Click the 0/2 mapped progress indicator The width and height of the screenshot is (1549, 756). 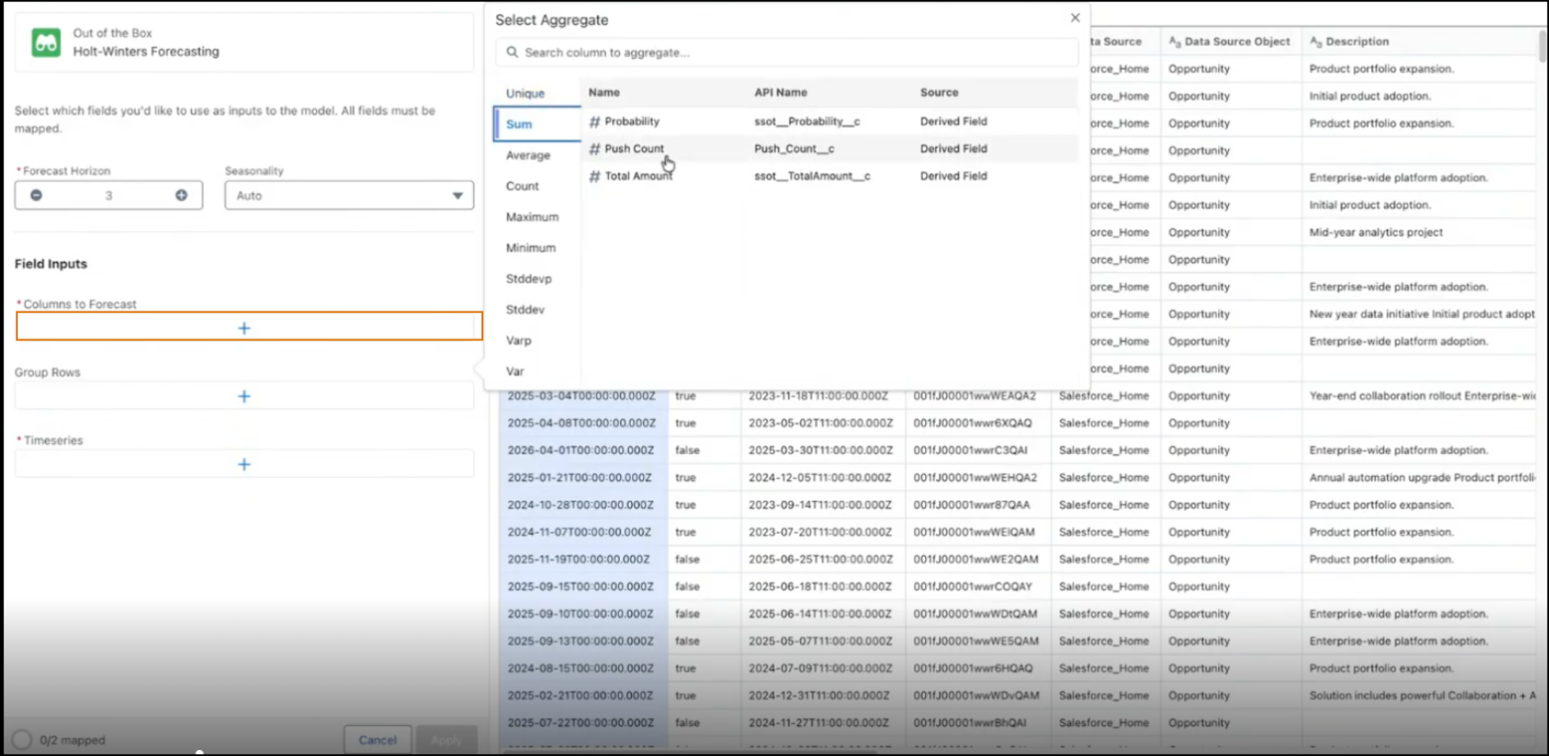pos(59,739)
